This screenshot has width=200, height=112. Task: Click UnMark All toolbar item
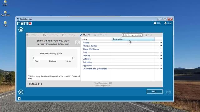pyautogui.click(x=100, y=35)
